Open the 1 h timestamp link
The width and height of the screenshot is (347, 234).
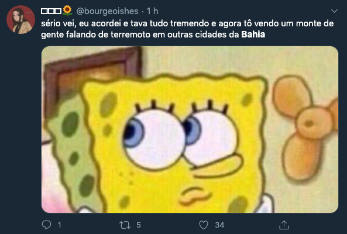152,11
